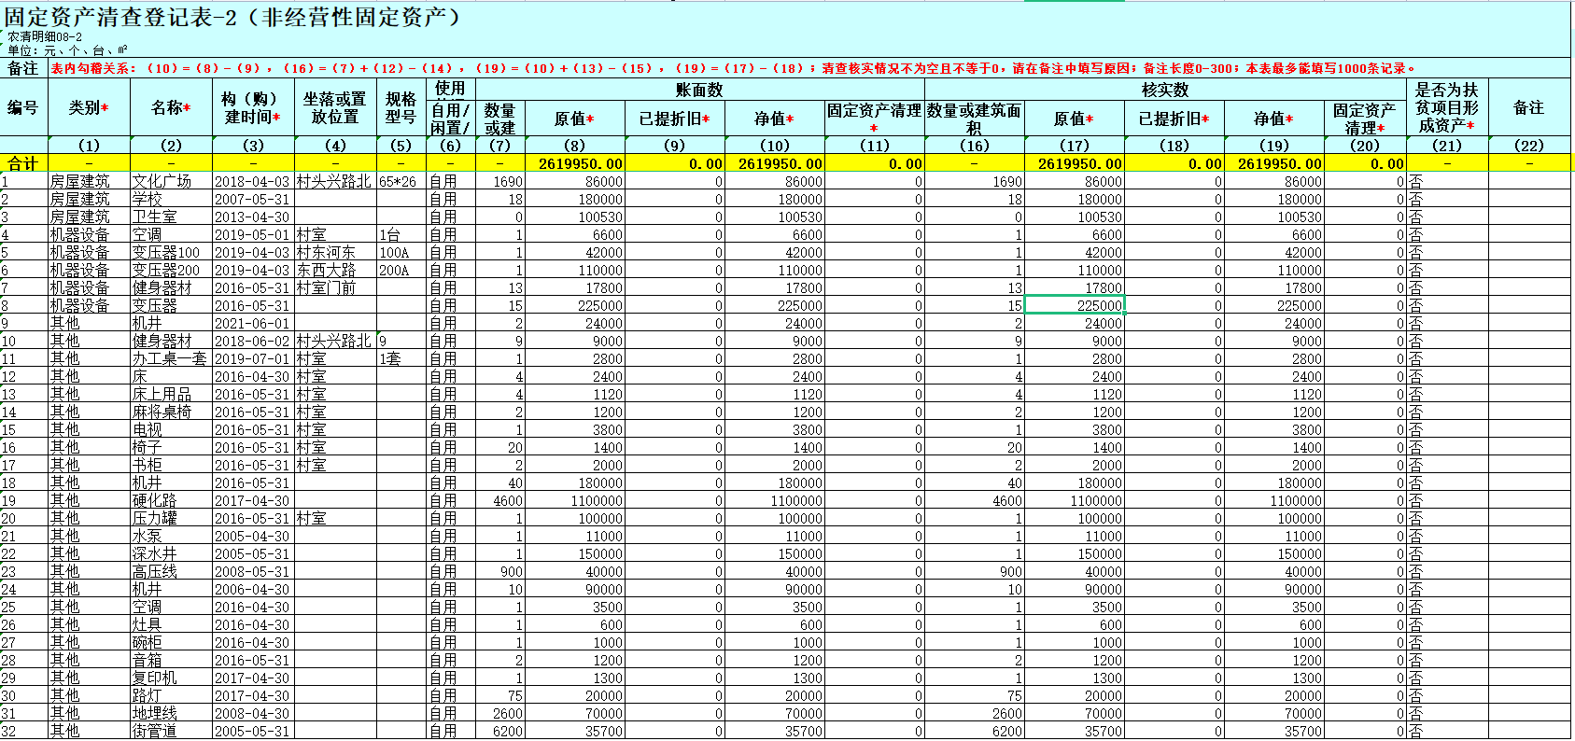Select the 高压线 name cell
Screen dimensions: 1575x741
pyautogui.click(x=171, y=571)
